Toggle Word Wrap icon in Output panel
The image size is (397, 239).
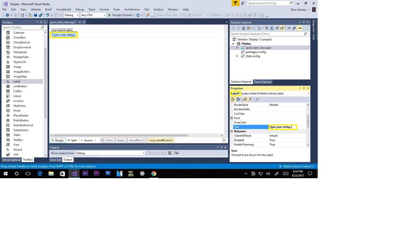tap(176, 153)
